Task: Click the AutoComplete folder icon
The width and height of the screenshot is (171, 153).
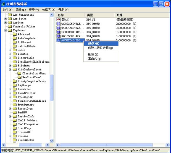Action: click(15, 38)
